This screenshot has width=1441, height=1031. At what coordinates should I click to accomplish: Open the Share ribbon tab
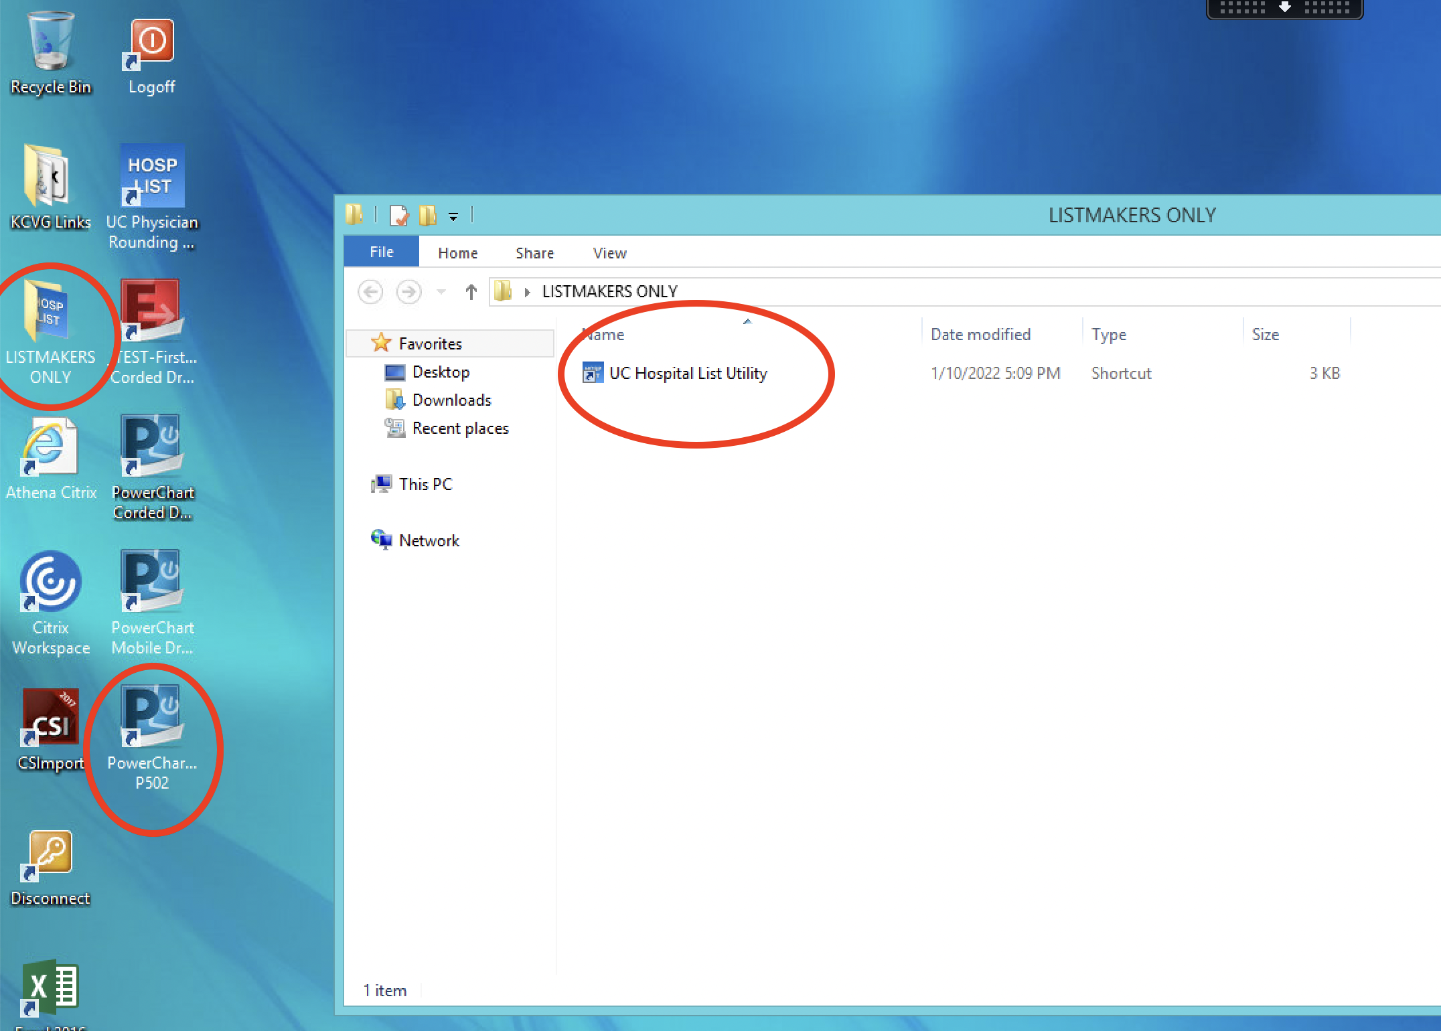tap(534, 253)
